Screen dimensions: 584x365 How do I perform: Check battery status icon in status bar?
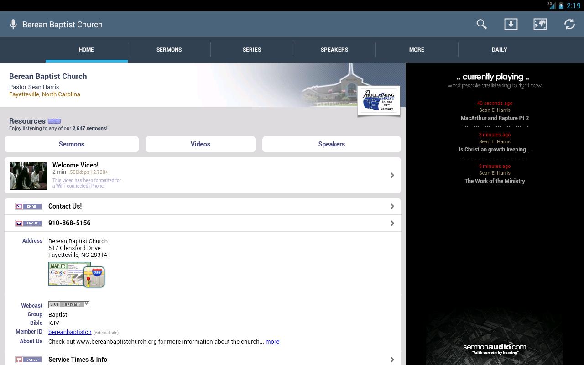pyautogui.click(x=561, y=6)
